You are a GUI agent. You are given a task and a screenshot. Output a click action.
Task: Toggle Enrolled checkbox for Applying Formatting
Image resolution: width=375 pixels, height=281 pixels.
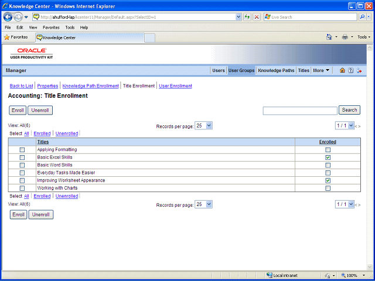(x=328, y=150)
